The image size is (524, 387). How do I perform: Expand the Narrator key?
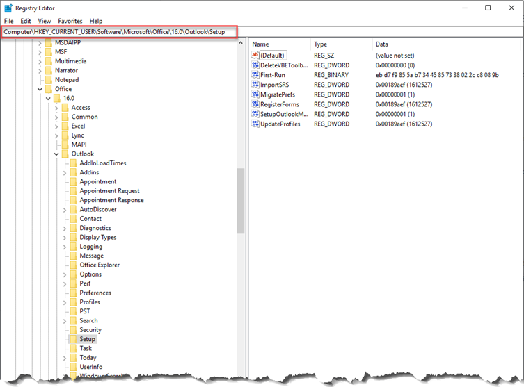[x=40, y=71]
